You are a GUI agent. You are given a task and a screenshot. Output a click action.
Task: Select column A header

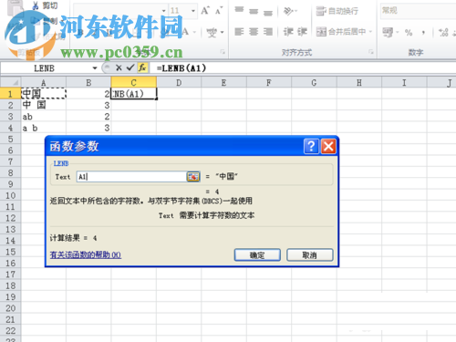44,82
